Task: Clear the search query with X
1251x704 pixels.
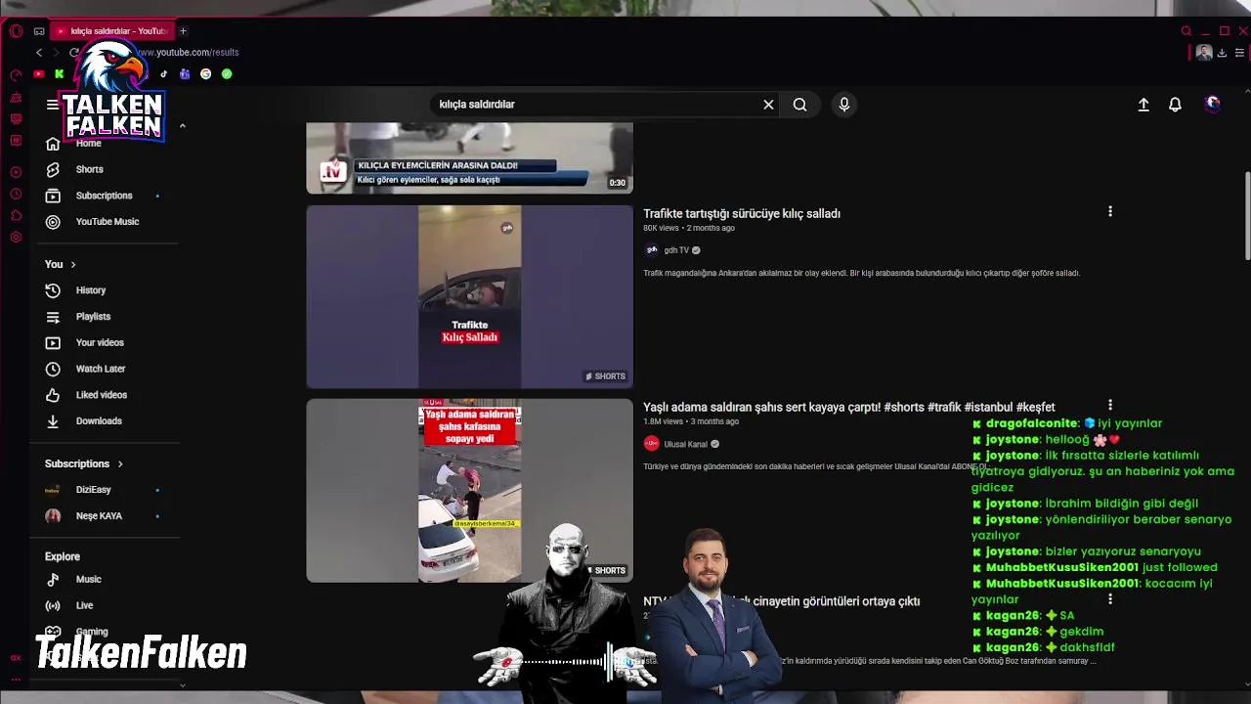Action: tap(768, 105)
